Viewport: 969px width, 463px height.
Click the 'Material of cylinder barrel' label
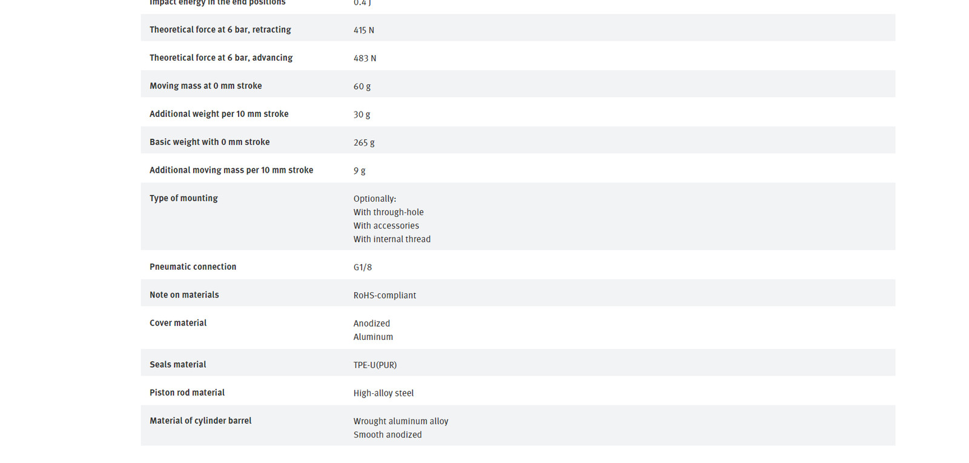click(200, 421)
